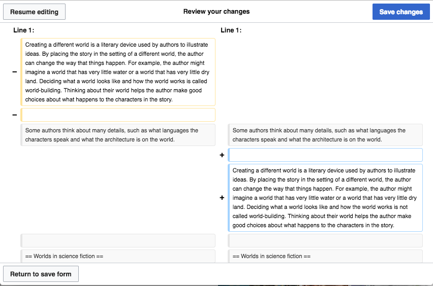The height and width of the screenshot is (286, 433).
Task: Save changes with the blue button
Action: (401, 12)
